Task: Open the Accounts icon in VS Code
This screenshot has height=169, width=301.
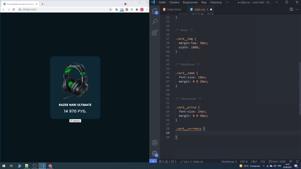Action: point(155,143)
